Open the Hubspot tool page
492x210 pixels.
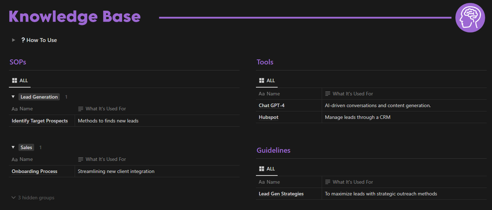click(x=268, y=117)
